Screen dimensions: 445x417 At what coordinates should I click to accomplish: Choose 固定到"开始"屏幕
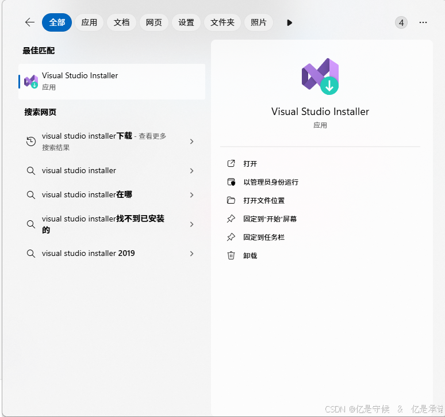(x=270, y=219)
